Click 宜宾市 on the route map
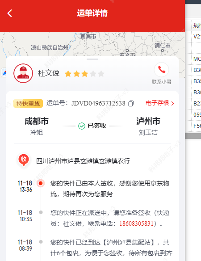Screen dimensions: 201x261 tap(88, 36)
